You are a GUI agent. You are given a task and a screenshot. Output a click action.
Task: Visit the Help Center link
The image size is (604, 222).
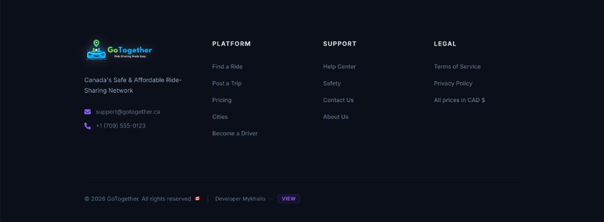pyautogui.click(x=339, y=67)
